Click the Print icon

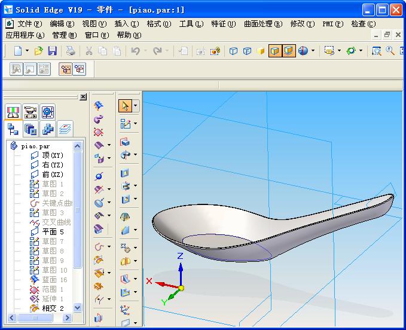pyautogui.click(x=70, y=51)
